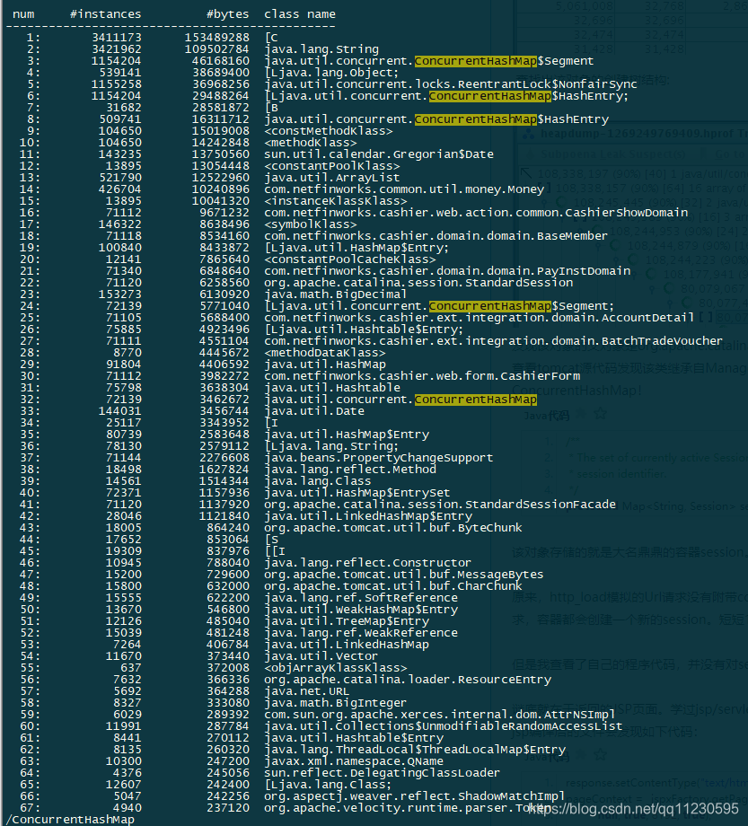Click the '#instances' column header

click(105, 14)
